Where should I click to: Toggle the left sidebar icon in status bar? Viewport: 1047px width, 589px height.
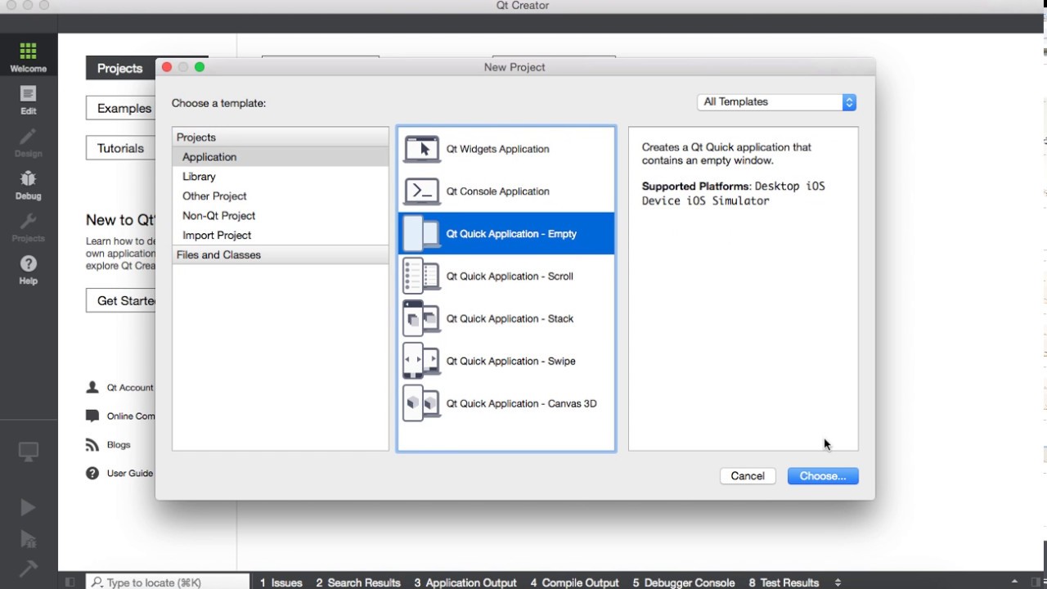pyautogui.click(x=70, y=582)
